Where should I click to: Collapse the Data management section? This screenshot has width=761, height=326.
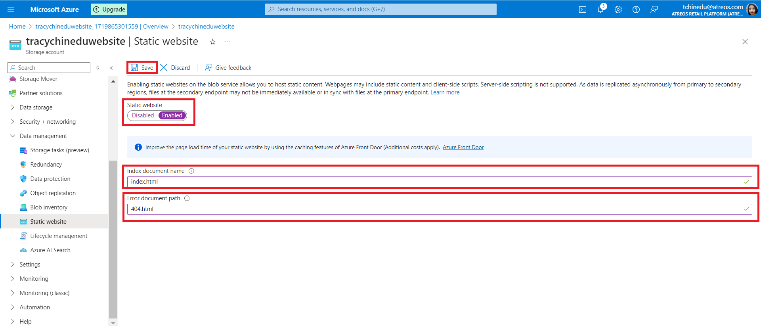pyautogui.click(x=13, y=136)
